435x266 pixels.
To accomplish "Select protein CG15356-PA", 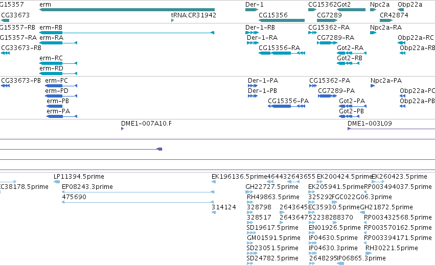I will pos(287,106).
